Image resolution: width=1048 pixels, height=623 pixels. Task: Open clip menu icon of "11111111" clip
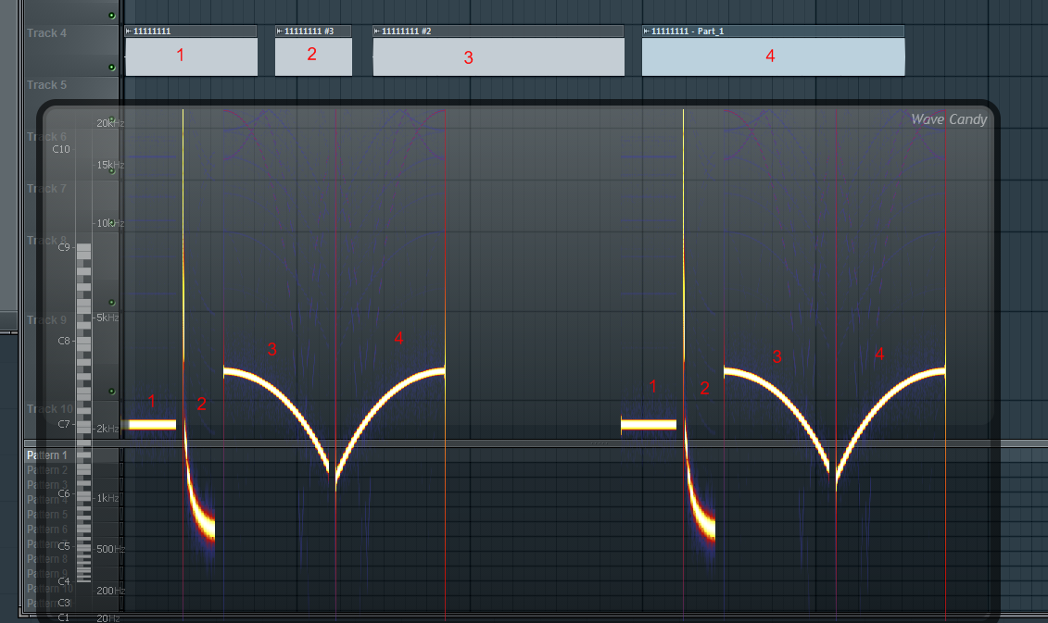(x=129, y=31)
